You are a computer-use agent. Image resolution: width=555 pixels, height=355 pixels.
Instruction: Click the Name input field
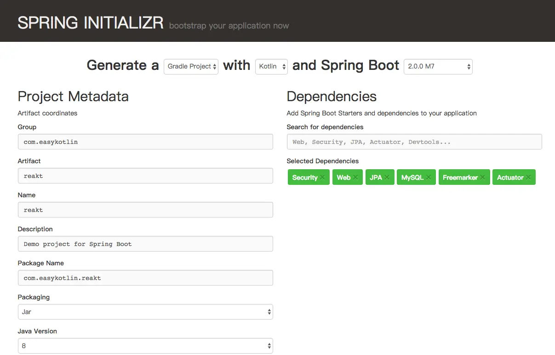[145, 210]
